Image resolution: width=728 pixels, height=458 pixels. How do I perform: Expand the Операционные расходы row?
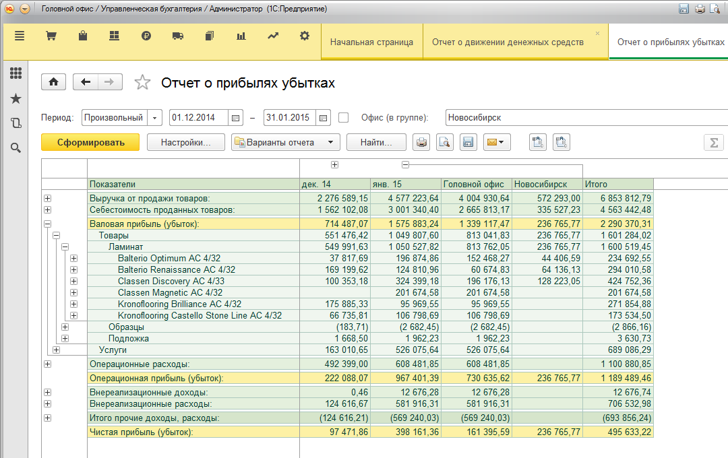point(47,364)
